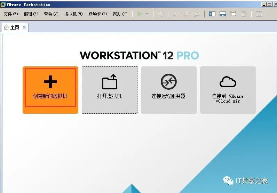Open the 选项卡(T) menu
The image size is (277, 193).
click(x=98, y=14)
